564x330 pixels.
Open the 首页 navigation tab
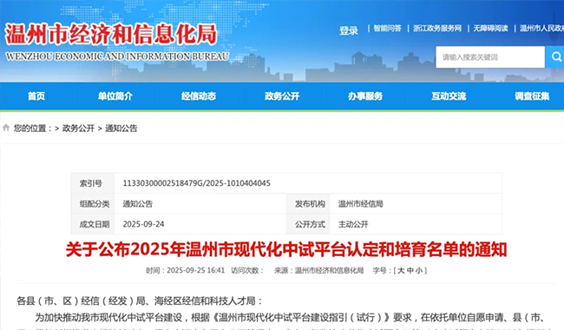(x=36, y=96)
